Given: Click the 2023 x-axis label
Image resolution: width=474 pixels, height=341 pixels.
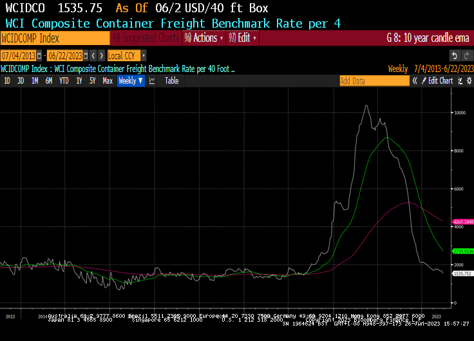Looking at the screenshot, I should coord(436,317).
